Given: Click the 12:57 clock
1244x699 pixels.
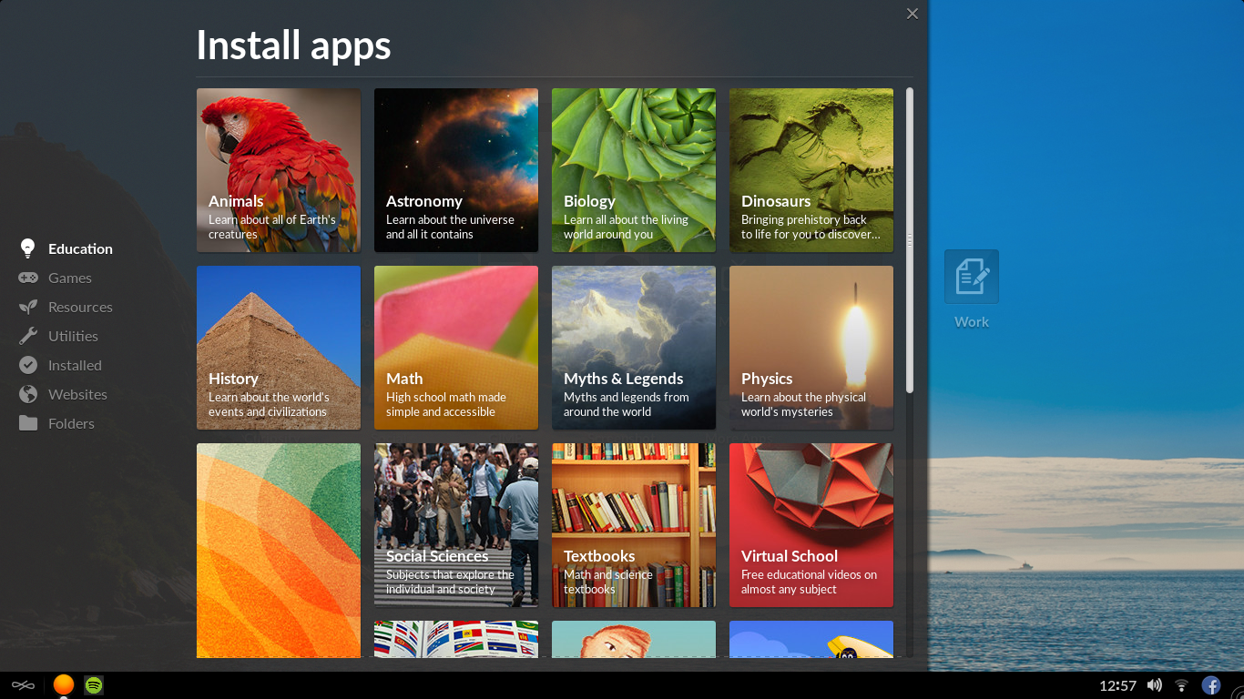Looking at the screenshot, I should [x=1117, y=685].
